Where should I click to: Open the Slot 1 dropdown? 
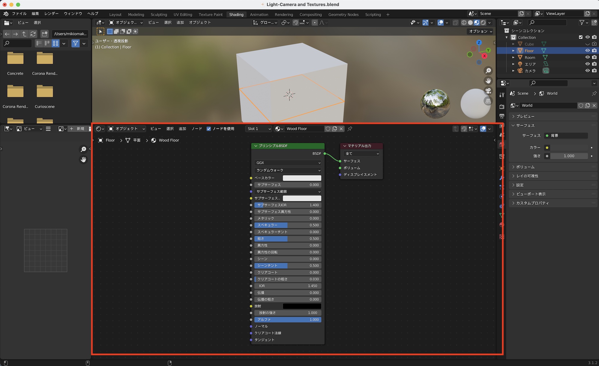coord(259,129)
